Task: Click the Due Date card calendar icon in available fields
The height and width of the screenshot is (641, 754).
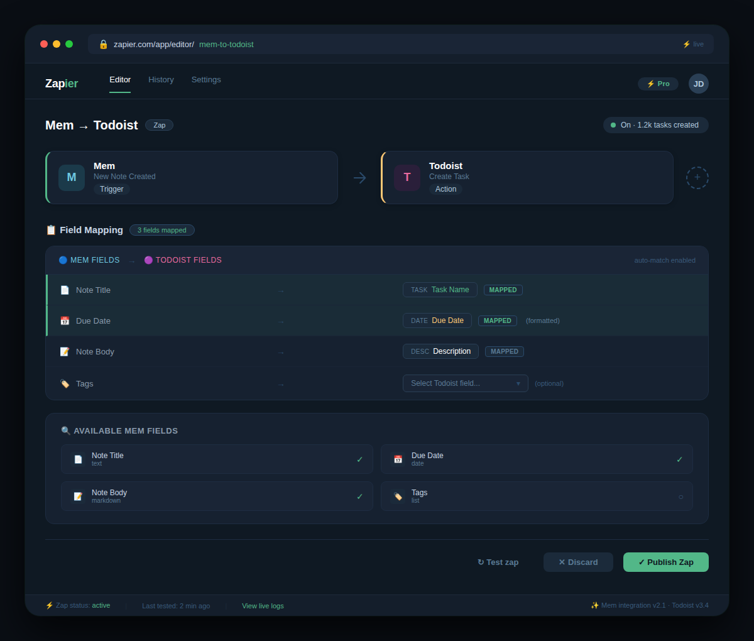Action: (398, 459)
